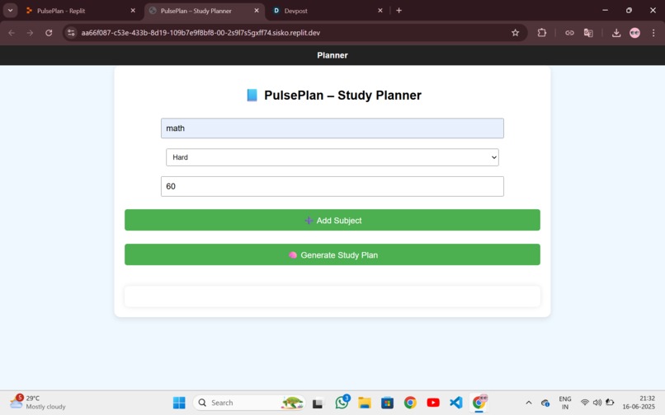Click the OneDrive cloud tray icon

545,403
